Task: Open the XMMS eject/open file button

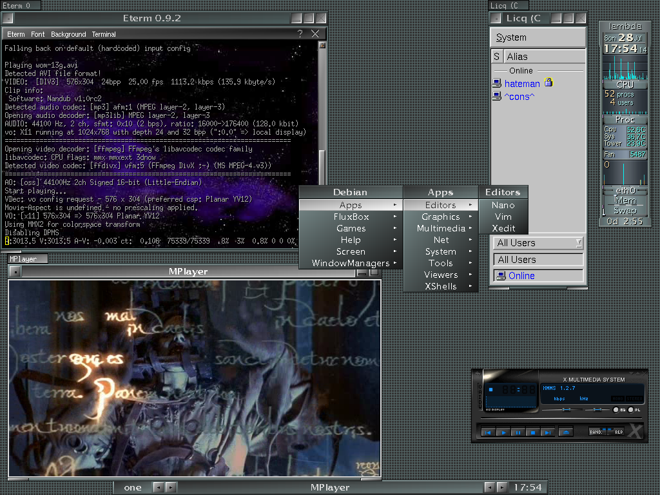Action: (566, 432)
